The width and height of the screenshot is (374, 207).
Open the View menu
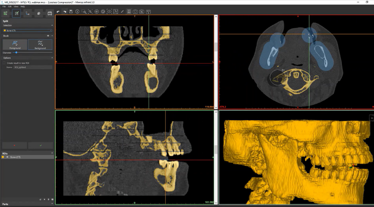click(x=16, y=6)
